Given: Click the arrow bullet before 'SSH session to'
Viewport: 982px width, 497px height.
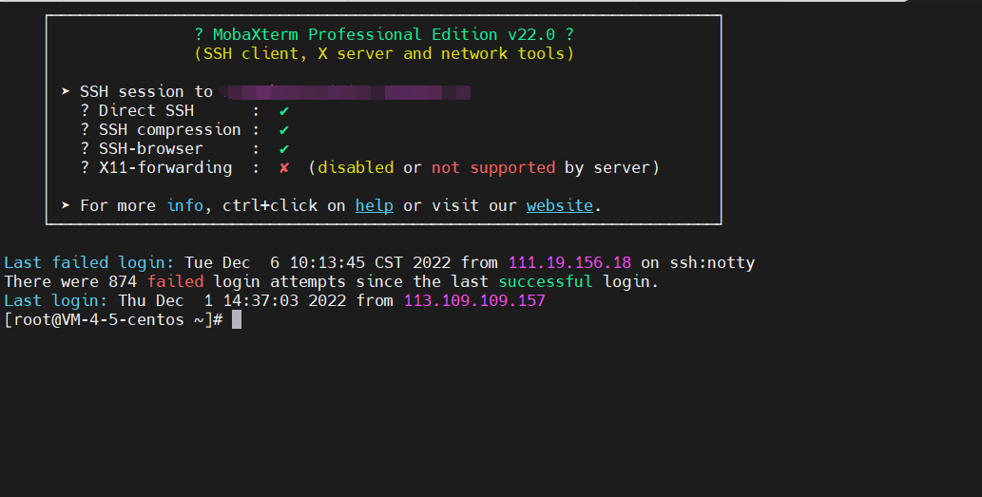Looking at the screenshot, I should tap(66, 92).
